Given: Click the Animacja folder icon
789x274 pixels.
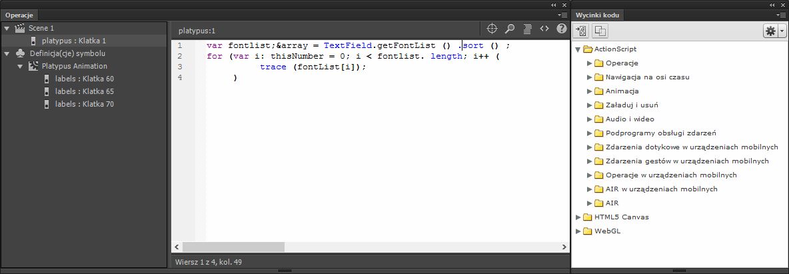Looking at the screenshot, I should [598, 91].
